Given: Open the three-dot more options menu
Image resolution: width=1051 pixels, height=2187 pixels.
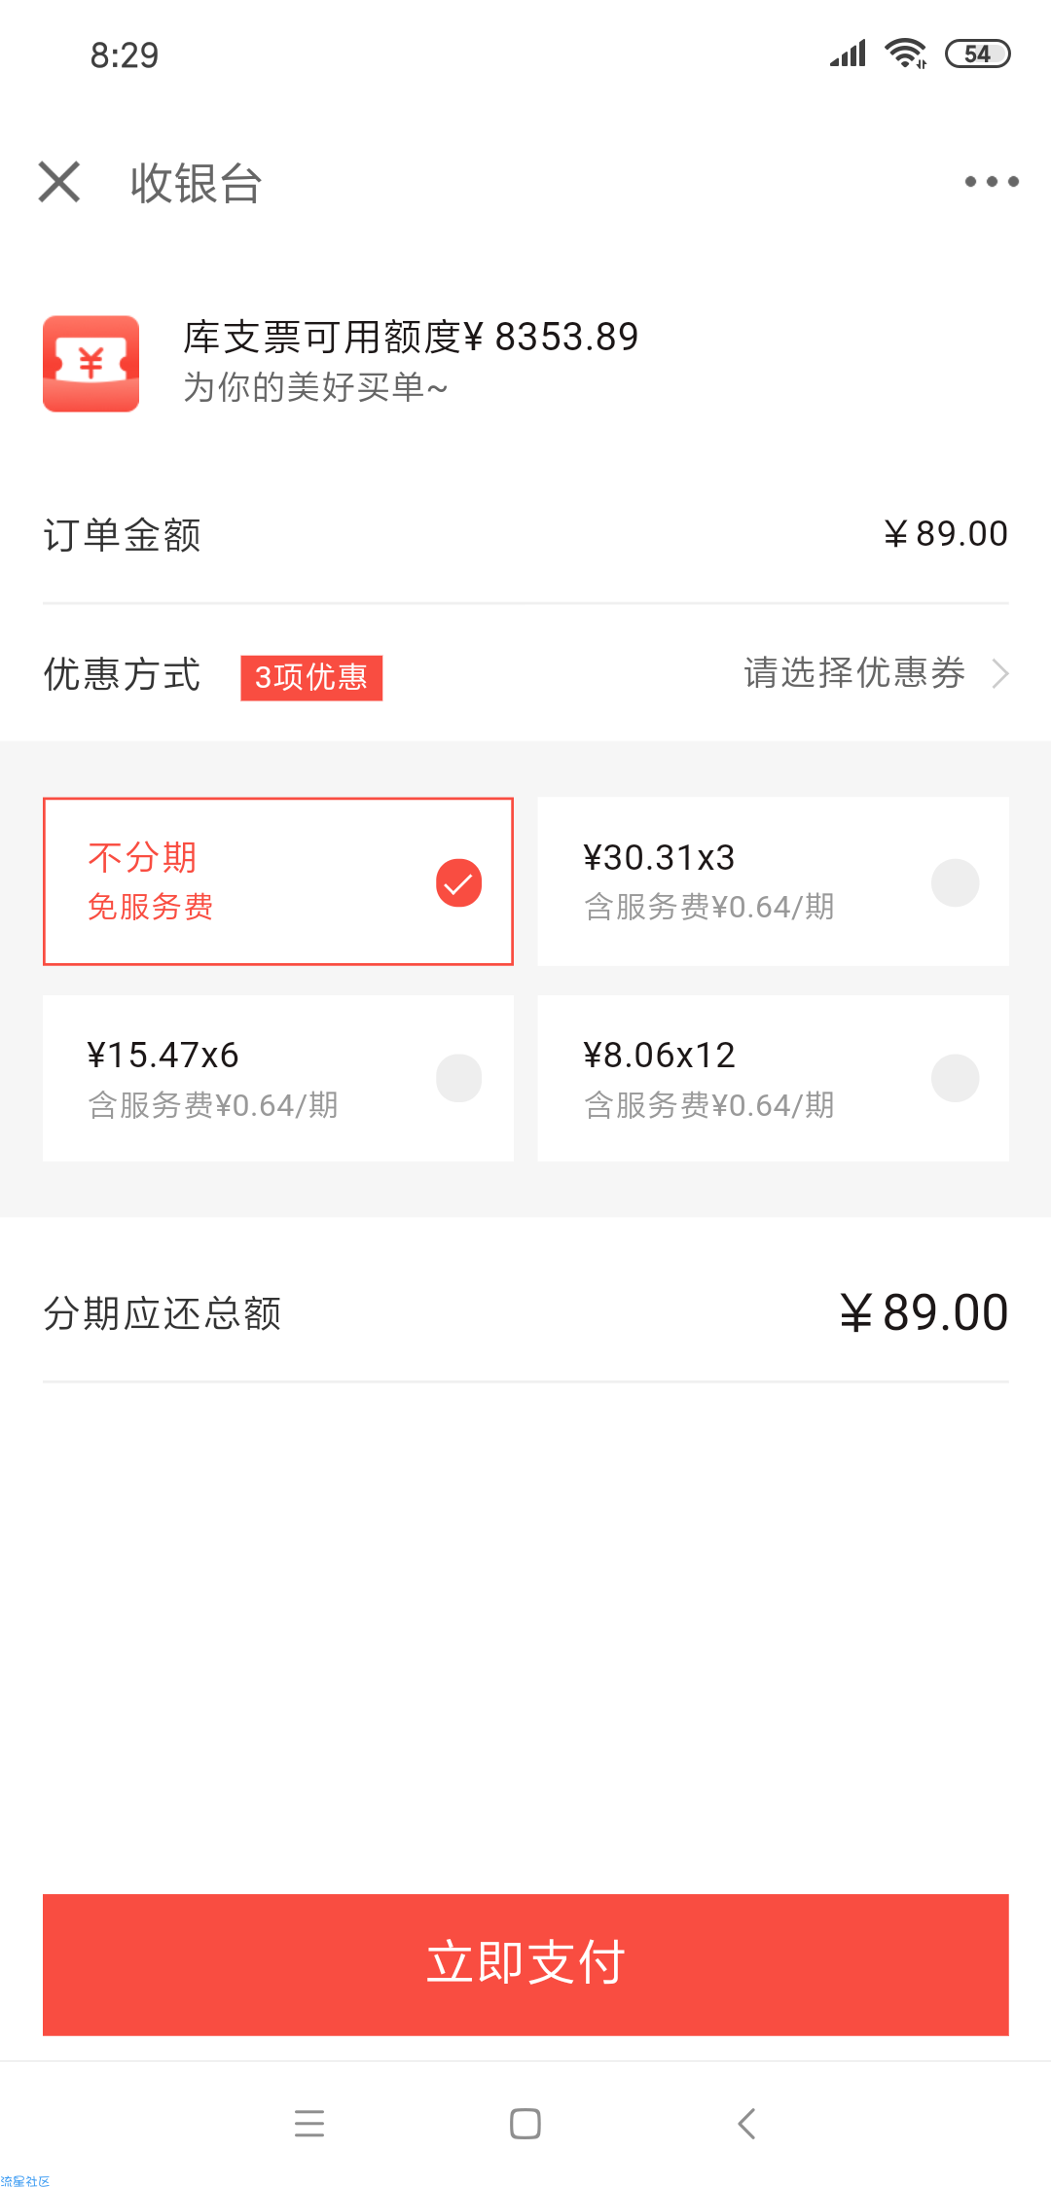Looking at the screenshot, I should tap(991, 182).
